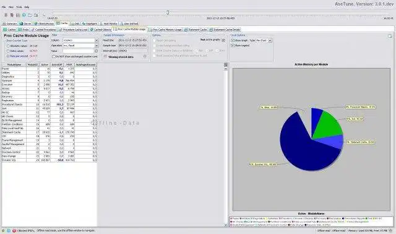
Task: Click icon right of 'Viewing stored data'
Action: pyautogui.click(x=145, y=57)
